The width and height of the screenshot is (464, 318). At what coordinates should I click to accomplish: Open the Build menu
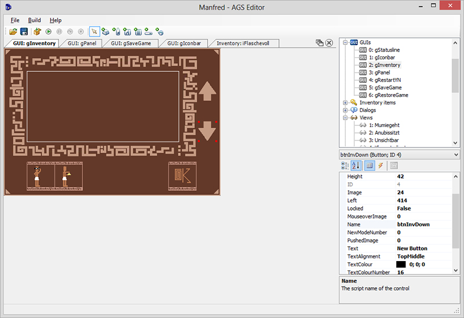tap(34, 20)
